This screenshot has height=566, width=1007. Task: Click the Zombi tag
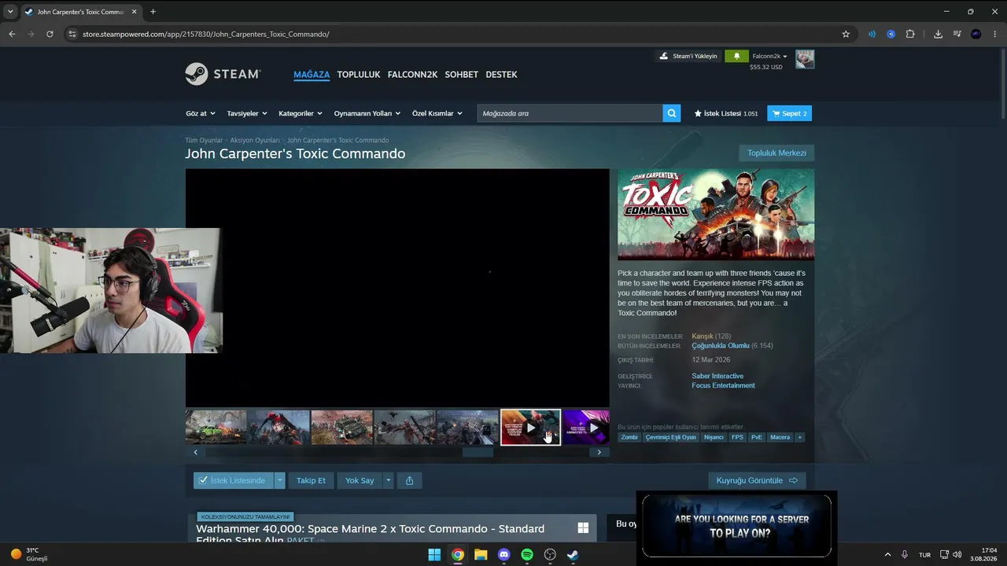pos(629,437)
